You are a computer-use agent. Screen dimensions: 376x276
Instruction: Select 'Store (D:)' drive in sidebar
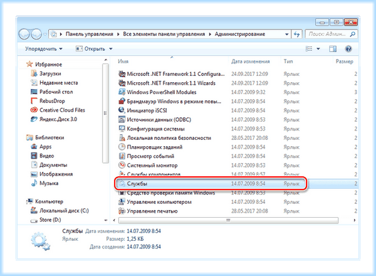tap(50, 220)
